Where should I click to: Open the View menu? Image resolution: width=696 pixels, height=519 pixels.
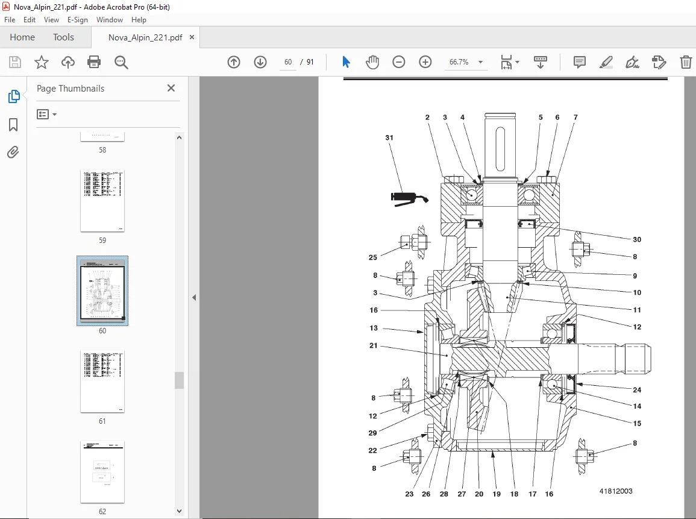point(51,20)
